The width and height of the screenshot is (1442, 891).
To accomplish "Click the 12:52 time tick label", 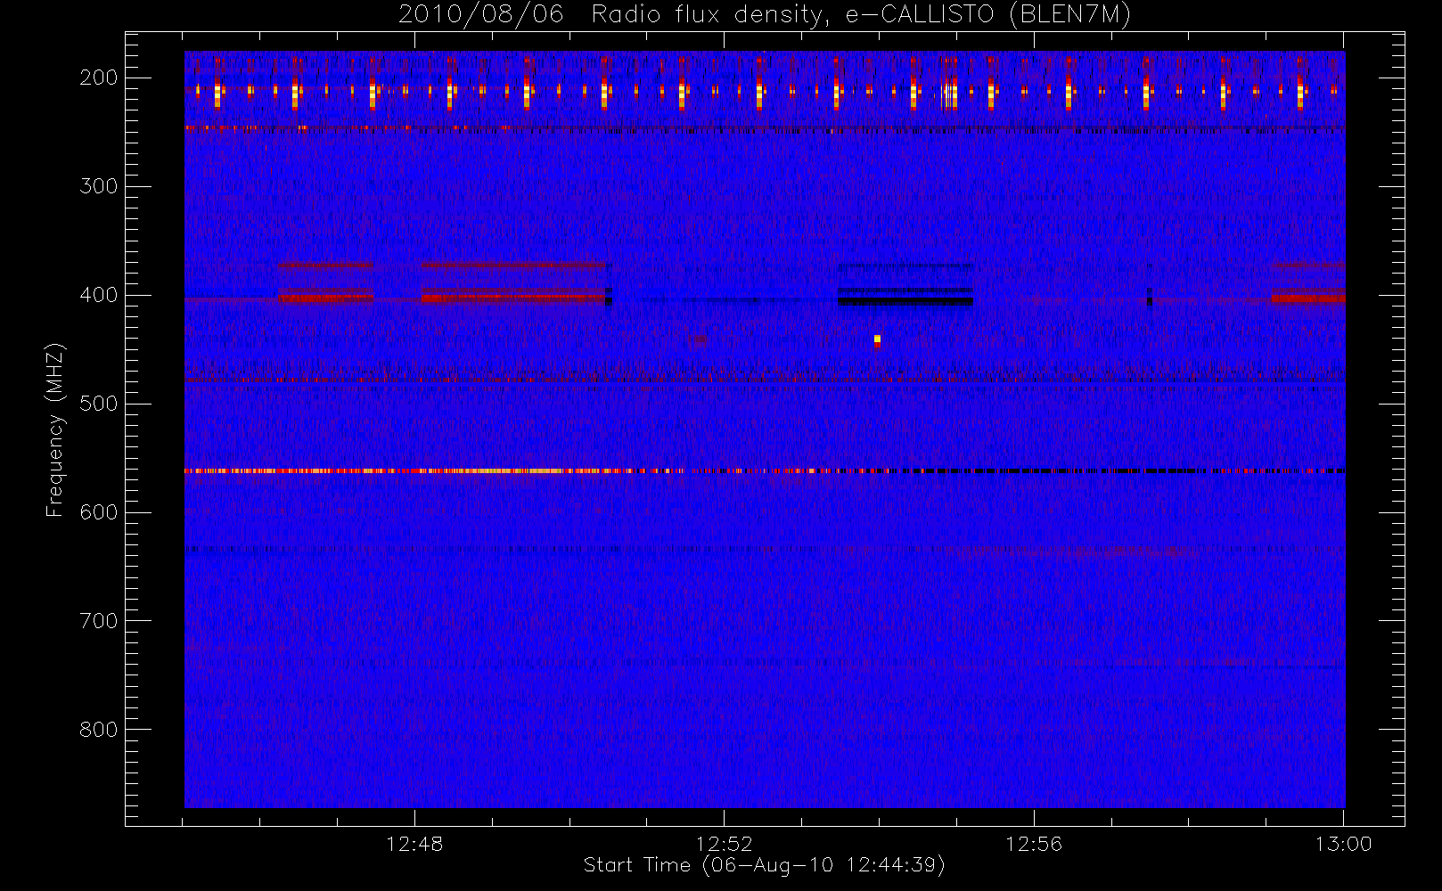I will pos(725,844).
